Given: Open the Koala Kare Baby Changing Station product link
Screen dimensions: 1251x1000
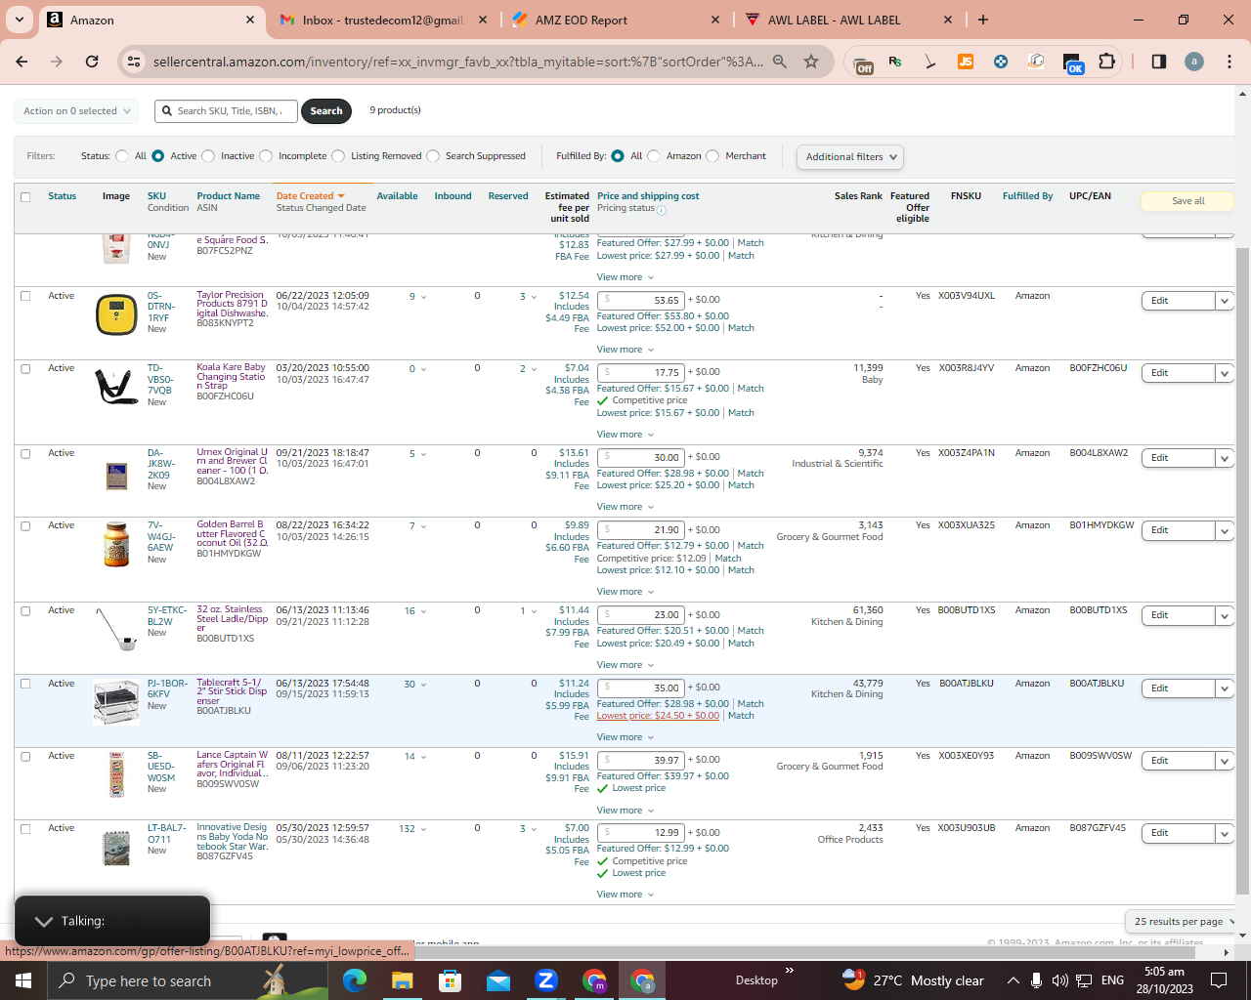Looking at the screenshot, I should point(232,377).
